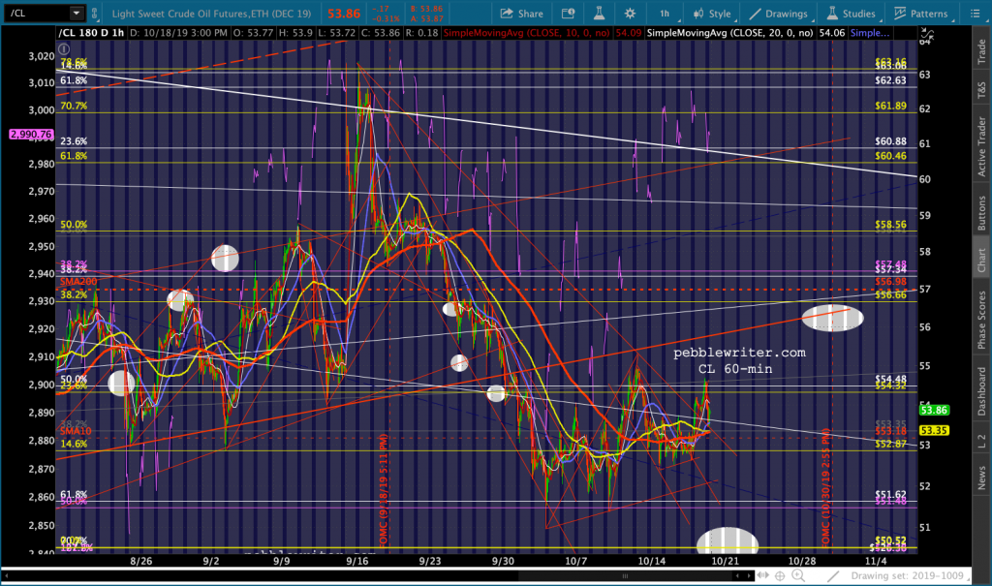Toggle the expand chart icon at upper right
992x586 pixels.
(x=927, y=34)
